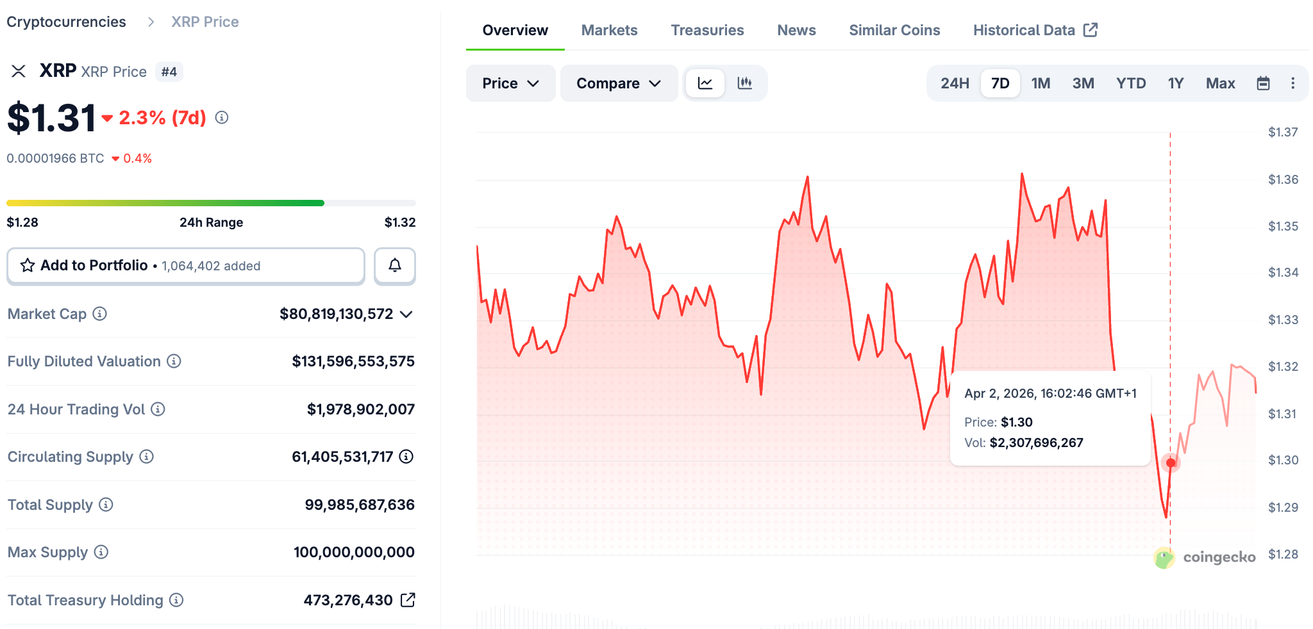Click the $131,596,553,575 valuation value

click(x=353, y=361)
